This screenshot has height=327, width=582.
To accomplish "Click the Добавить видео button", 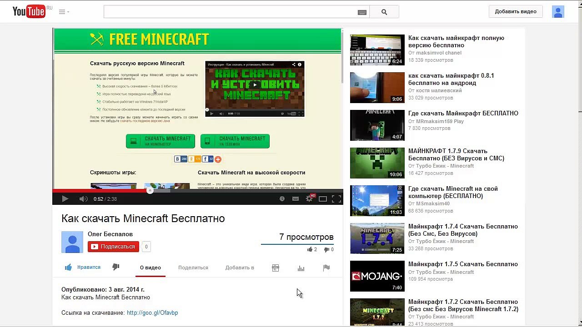I will pos(516,12).
